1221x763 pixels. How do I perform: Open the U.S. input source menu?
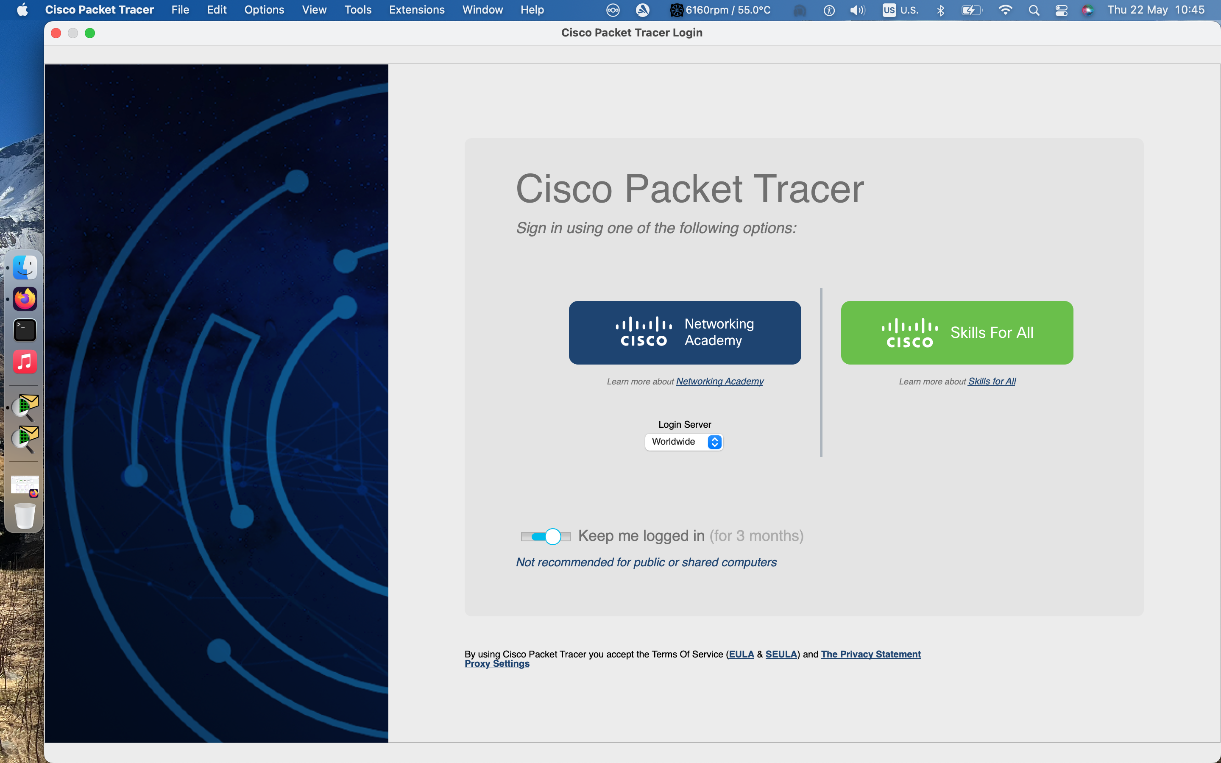point(900,10)
